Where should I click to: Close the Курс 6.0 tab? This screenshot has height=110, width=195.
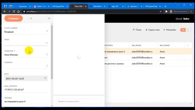coord(123,6)
